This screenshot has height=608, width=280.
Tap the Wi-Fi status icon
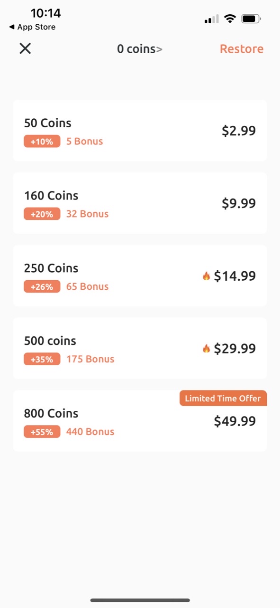pos(230,19)
